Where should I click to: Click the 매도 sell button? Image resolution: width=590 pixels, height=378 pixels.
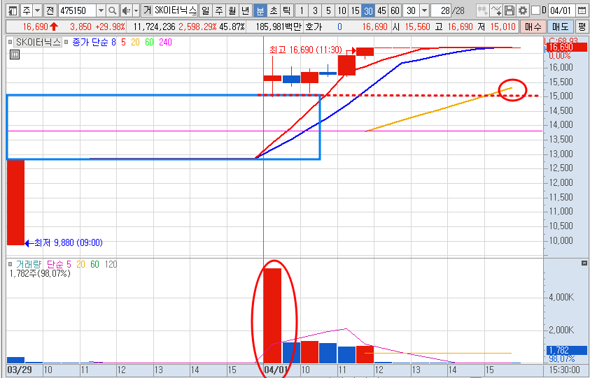click(x=561, y=27)
